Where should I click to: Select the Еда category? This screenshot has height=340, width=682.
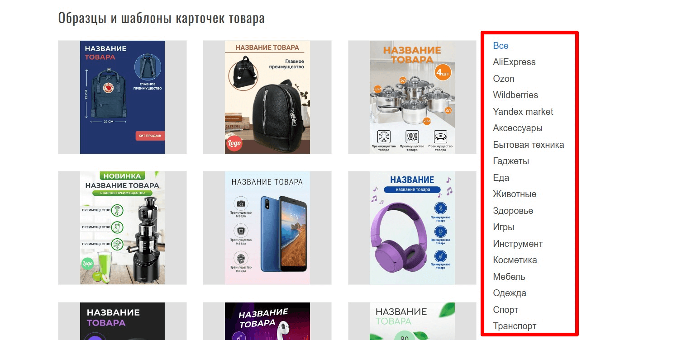[501, 178]
